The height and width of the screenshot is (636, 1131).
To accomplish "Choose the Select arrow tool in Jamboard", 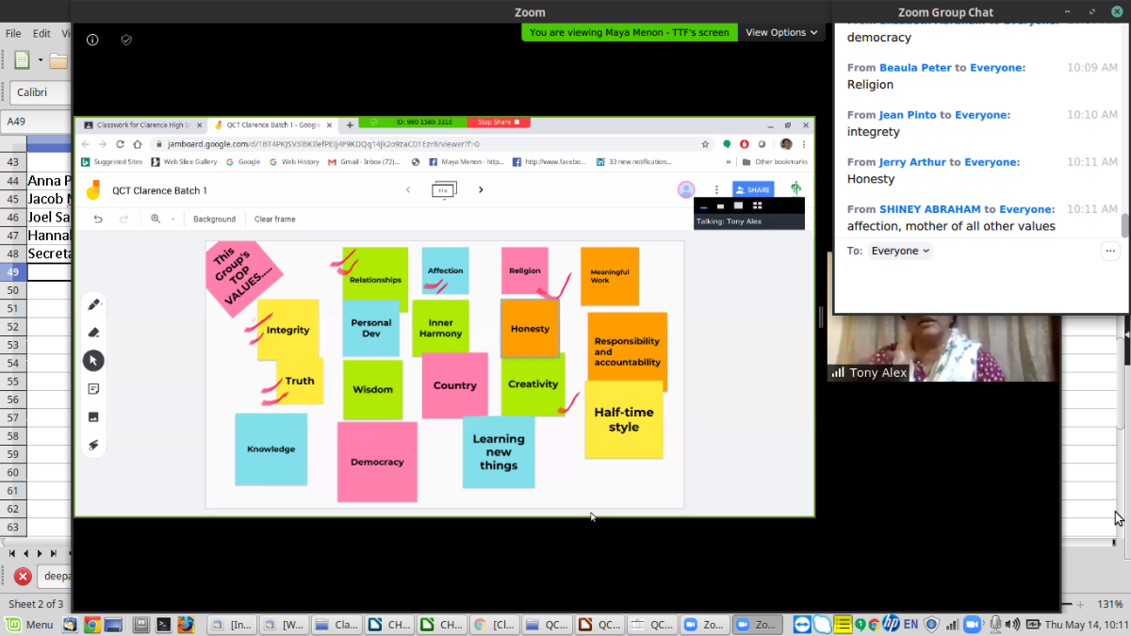I will click(x=93, y=361).
